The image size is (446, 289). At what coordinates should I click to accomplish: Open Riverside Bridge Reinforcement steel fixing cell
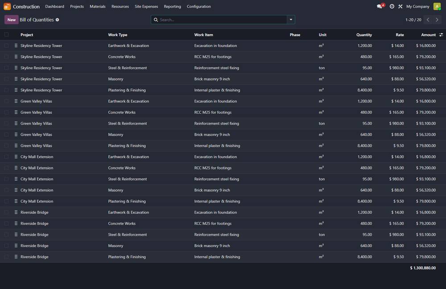pos(216,235)
